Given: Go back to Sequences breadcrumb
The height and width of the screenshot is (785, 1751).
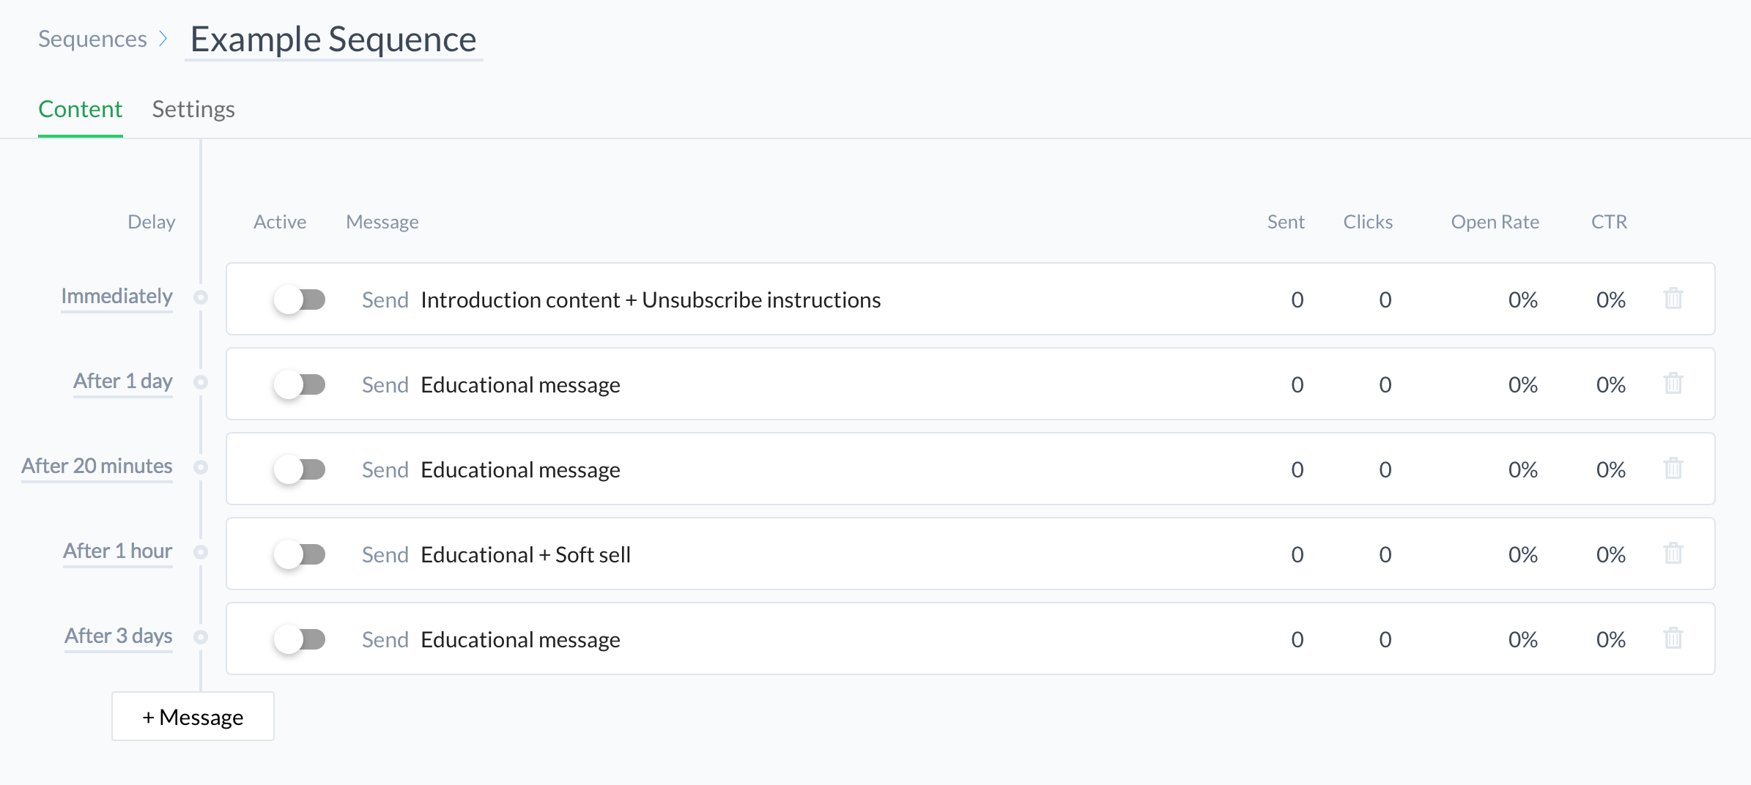Looking at the screenshot, I should click(92, 39).
